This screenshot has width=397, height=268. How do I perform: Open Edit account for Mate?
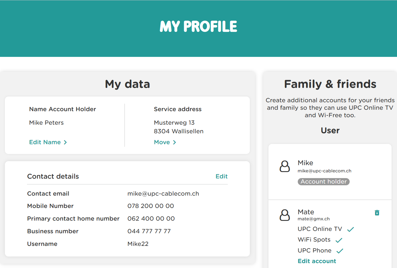317,261
